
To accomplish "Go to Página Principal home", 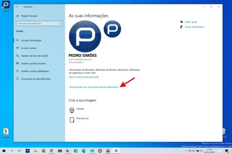I will point(29,16).
